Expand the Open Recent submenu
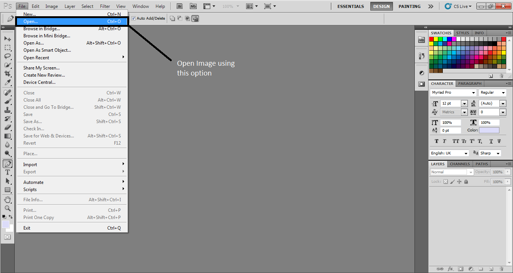Screen dimensions: 513x273 (72, 58)
